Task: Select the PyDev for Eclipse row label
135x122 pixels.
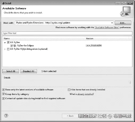Action: tap(26, 46)
